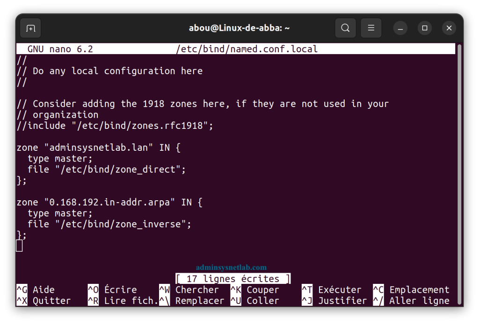
Task: Click the ^X Quitter shortcut
Action: click(44, 301)
